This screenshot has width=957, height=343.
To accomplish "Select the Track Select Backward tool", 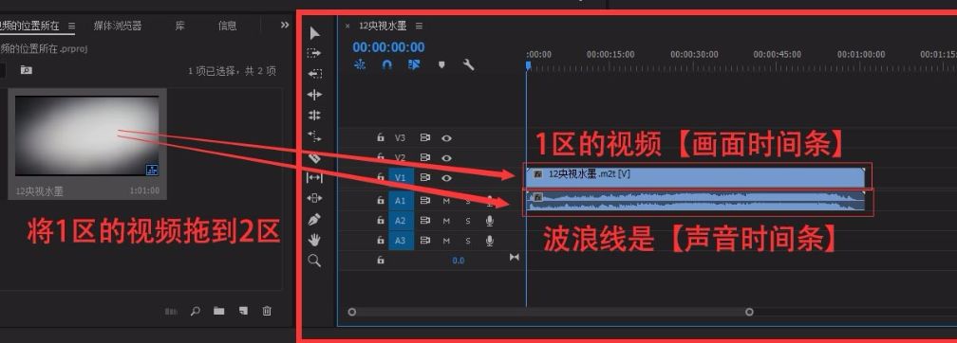I will pyautogui.click(x=314, y=74).
